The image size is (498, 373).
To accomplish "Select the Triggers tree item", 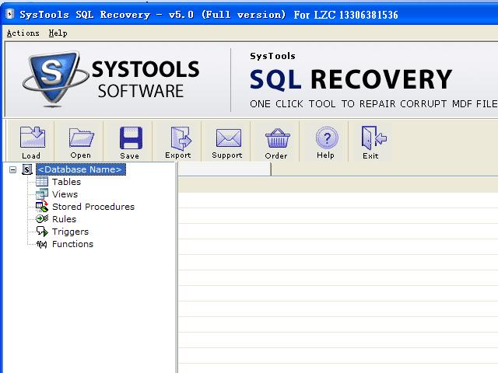I will tap(70, 232).
